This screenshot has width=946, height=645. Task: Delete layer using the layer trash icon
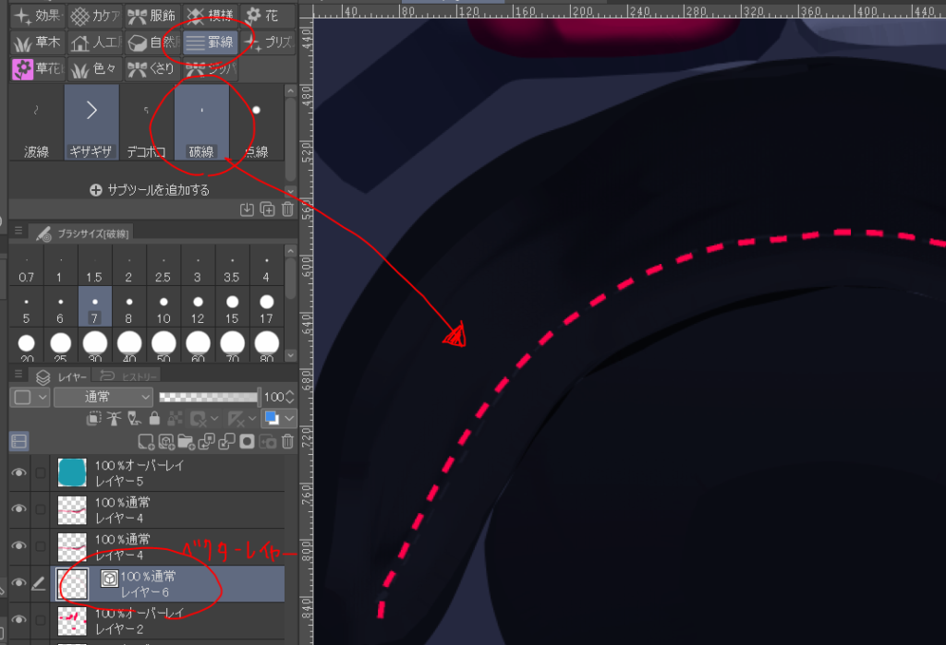point(288,442)
